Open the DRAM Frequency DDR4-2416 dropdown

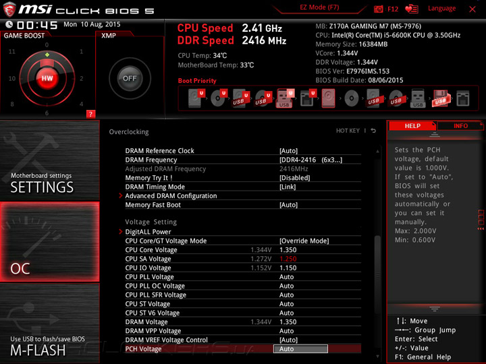coord(311,160)
